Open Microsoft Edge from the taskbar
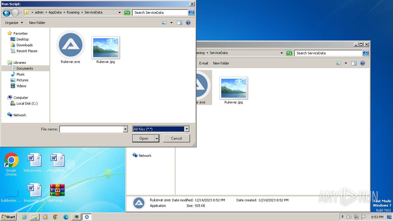Viewport: 393px width, 221px height. point(66,217)
